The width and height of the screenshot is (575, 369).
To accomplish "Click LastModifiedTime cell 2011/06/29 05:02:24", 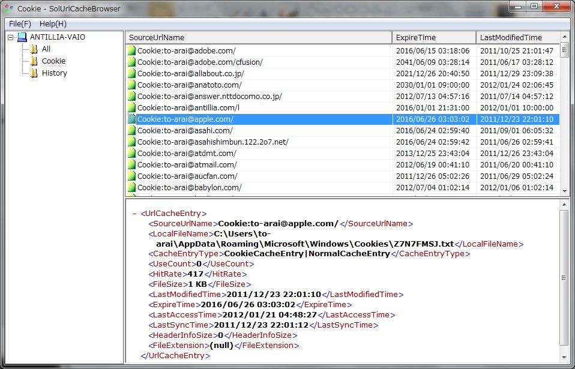I will point(517,176).
